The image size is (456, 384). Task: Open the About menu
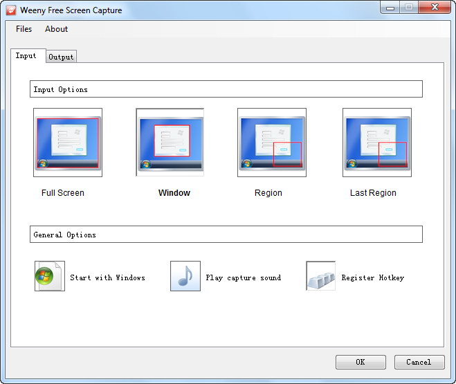56,29
